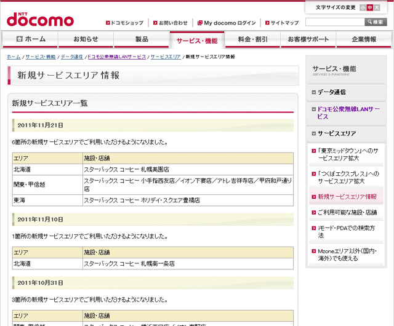Click the arrow icon beside サイトマップ
The height and width of the screenshot is (326, 394).
click(267, 23)
